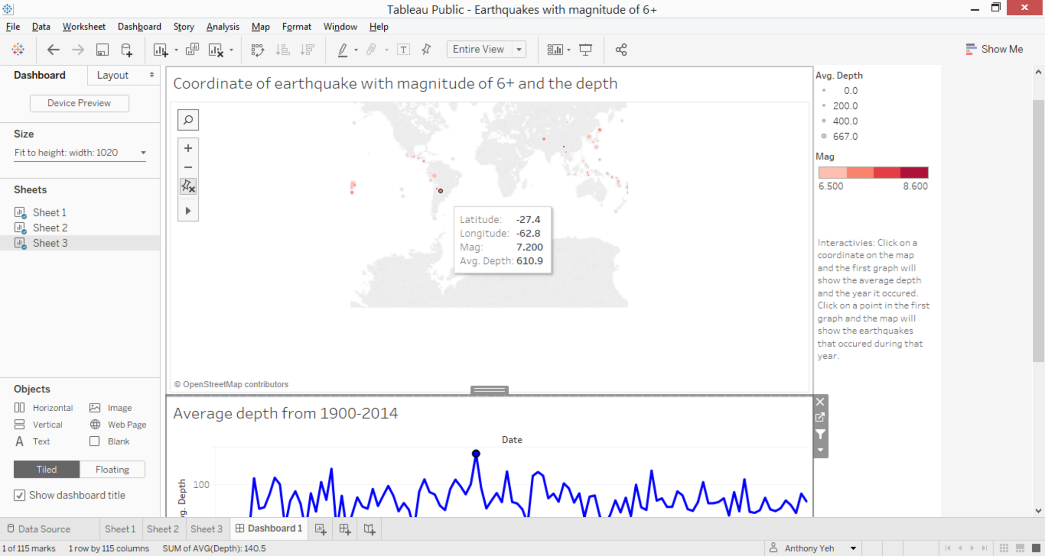The image size is (1045, 556).
Task: Select the Tiled layout toggle
Action: (46, 469)
